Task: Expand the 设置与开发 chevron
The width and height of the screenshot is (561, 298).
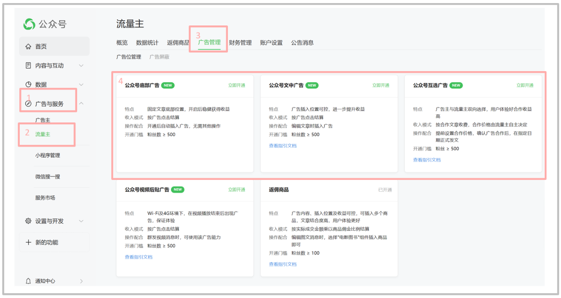Action: pos(81,221)
